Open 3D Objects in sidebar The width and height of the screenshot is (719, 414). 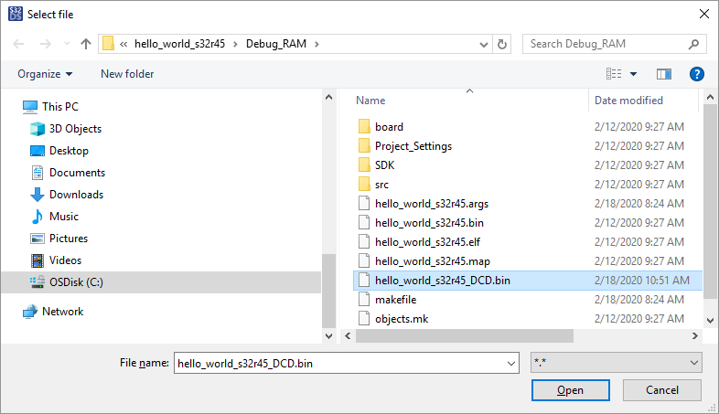point(75,129)
